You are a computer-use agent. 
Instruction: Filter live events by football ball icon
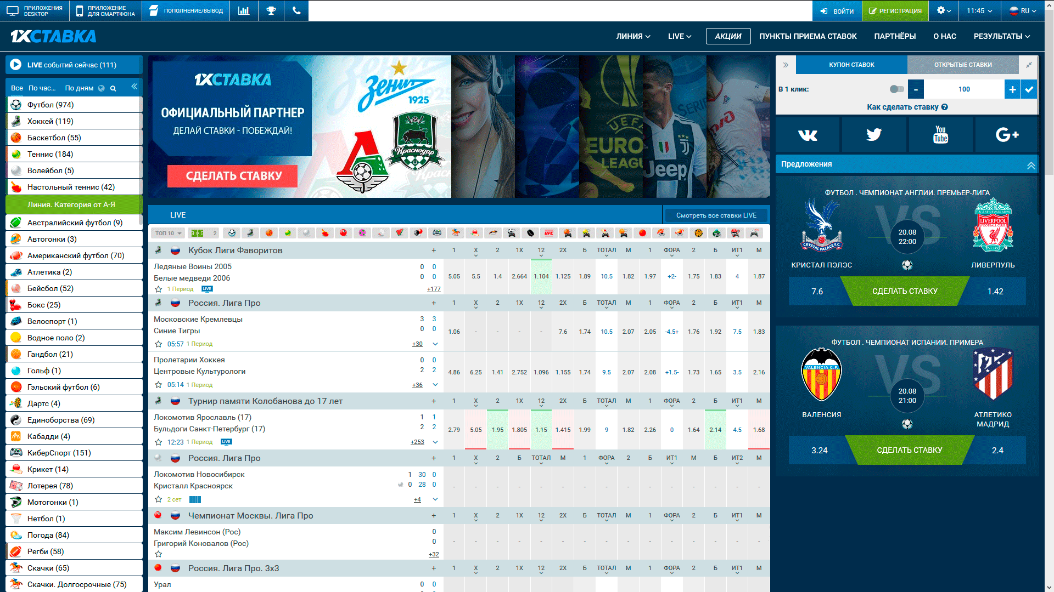(x=232, y=233)
